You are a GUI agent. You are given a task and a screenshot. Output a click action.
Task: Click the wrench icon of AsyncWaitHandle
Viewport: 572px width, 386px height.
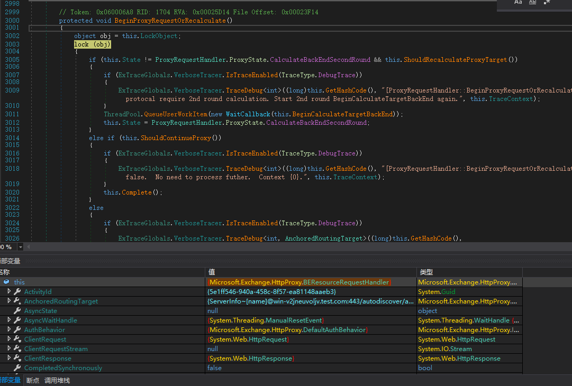pos(17,320)
